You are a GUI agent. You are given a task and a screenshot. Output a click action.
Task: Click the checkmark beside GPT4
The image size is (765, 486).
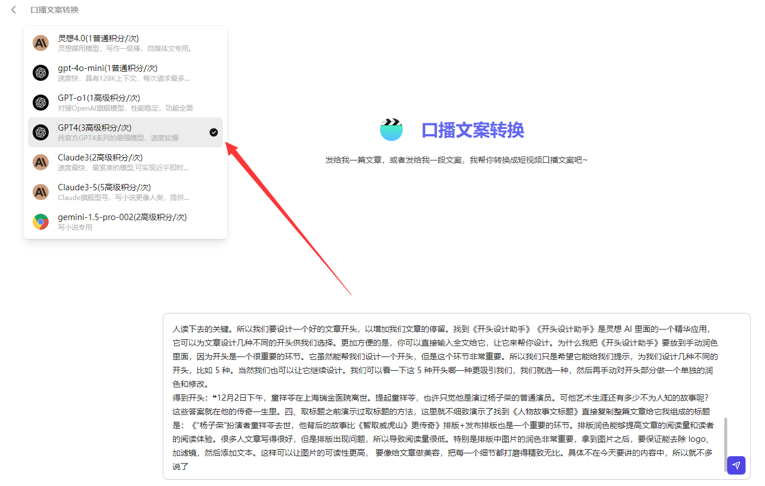[x=214, y=132]
